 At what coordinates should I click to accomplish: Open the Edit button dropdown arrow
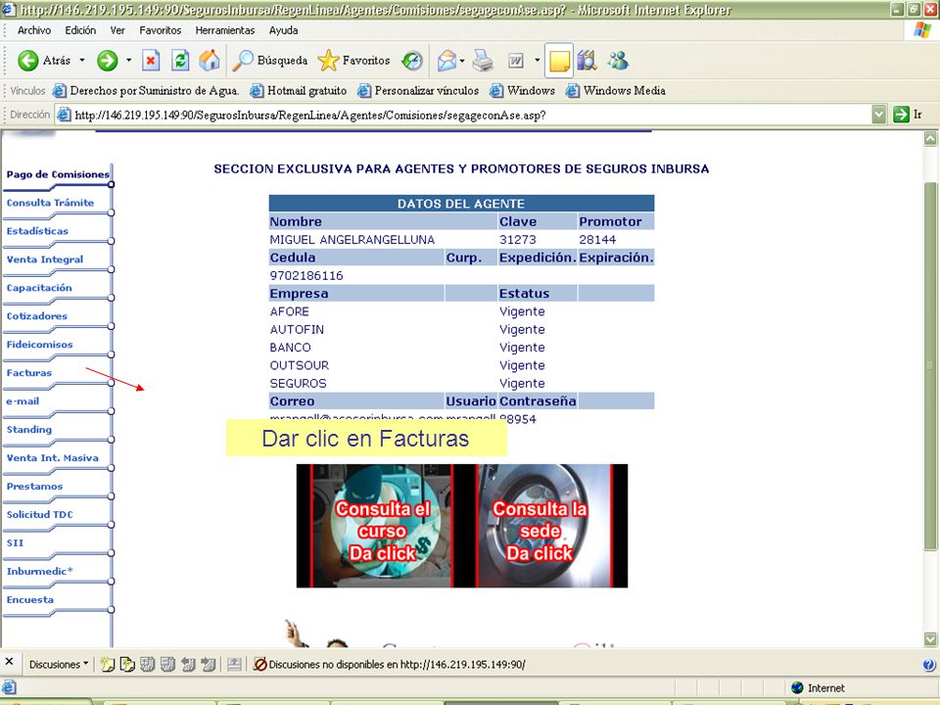pos(537,61)
